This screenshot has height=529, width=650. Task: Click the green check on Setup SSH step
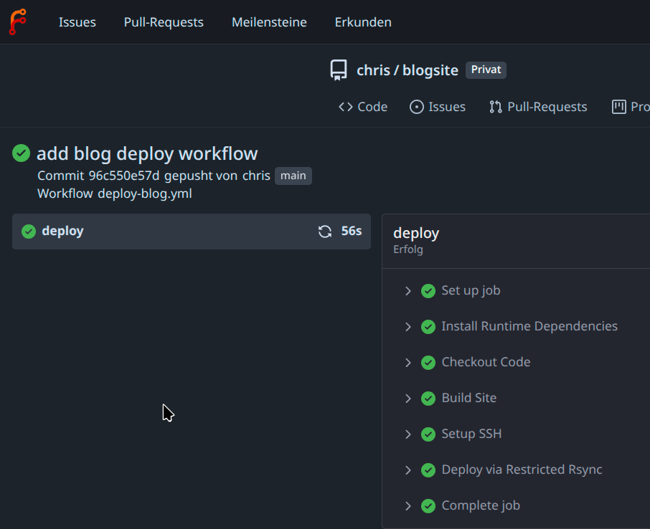(428, 434)
